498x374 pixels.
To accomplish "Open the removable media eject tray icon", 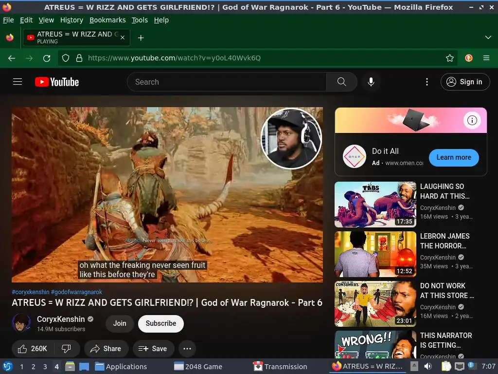I will [414, 366].
